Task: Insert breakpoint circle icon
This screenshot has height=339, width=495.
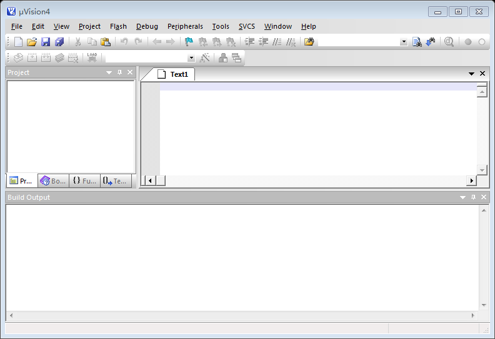Action: 468,42
